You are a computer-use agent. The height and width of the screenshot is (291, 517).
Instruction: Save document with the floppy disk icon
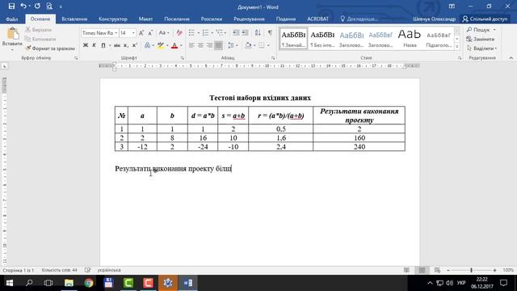pos(11,6)
